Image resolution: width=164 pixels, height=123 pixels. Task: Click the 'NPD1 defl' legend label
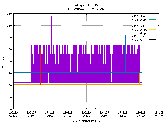click(x=139, y=40)
